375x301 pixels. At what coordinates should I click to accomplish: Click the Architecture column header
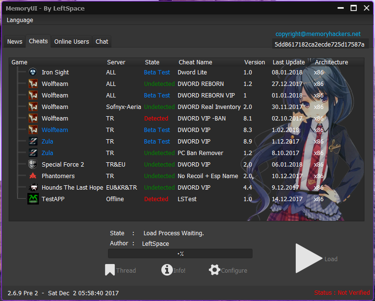pyautogui.click(x=331, y=62)
